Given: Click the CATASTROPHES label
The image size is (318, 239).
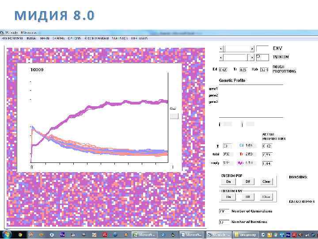Looking at the screenshot, I should coord(302,202).
